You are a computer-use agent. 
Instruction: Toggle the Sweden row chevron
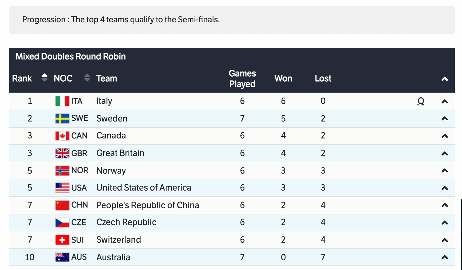pyautogui.click(x=444, y=119)
